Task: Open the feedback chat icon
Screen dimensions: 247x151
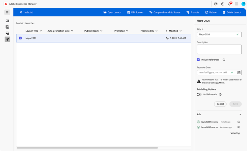Action: [216, 4]
